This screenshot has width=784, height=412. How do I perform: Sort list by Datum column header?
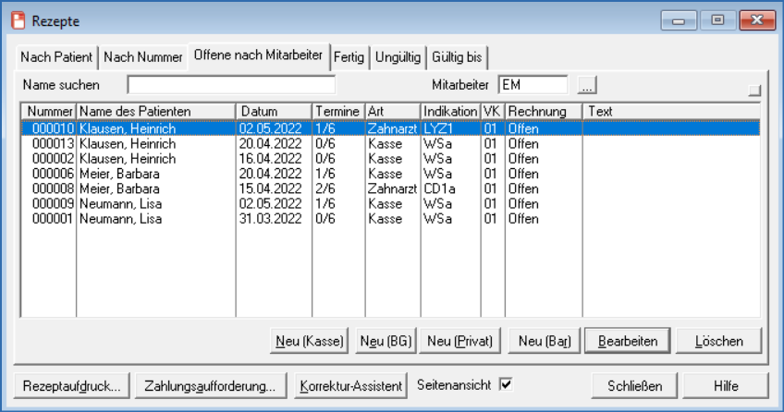tap(273, 112)
